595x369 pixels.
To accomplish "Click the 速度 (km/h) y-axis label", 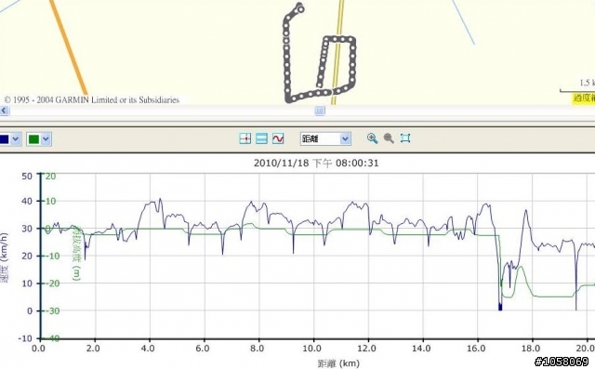I will click(4, 257).
